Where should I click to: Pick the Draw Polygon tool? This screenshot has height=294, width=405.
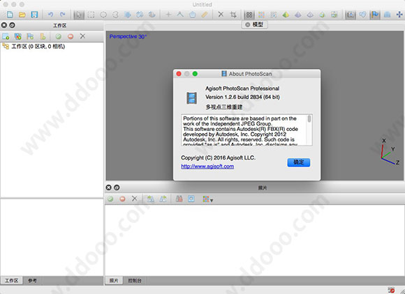tap(193, 15)
